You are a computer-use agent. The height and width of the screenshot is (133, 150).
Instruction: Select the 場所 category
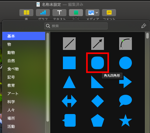[24, 118]
